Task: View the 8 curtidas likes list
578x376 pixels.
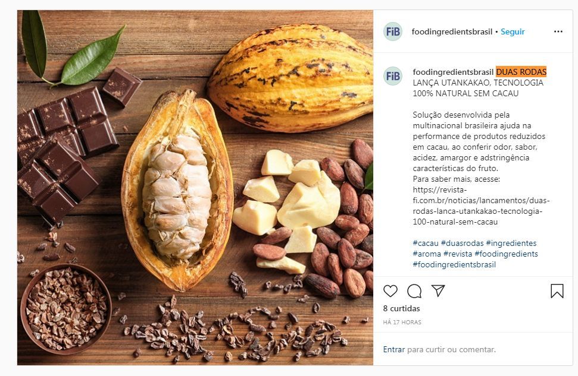Action: tap(401, 308)
